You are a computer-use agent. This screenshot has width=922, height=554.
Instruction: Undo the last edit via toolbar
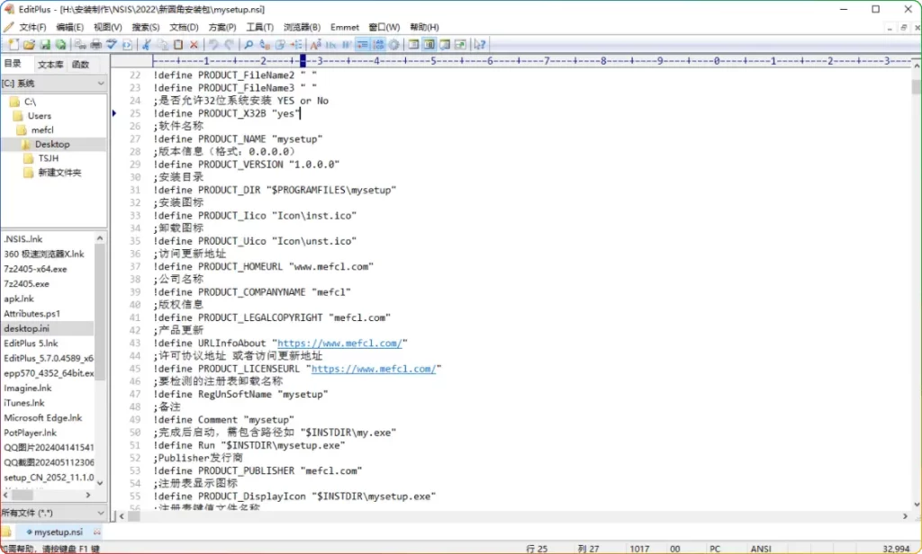tap(213, 45)
